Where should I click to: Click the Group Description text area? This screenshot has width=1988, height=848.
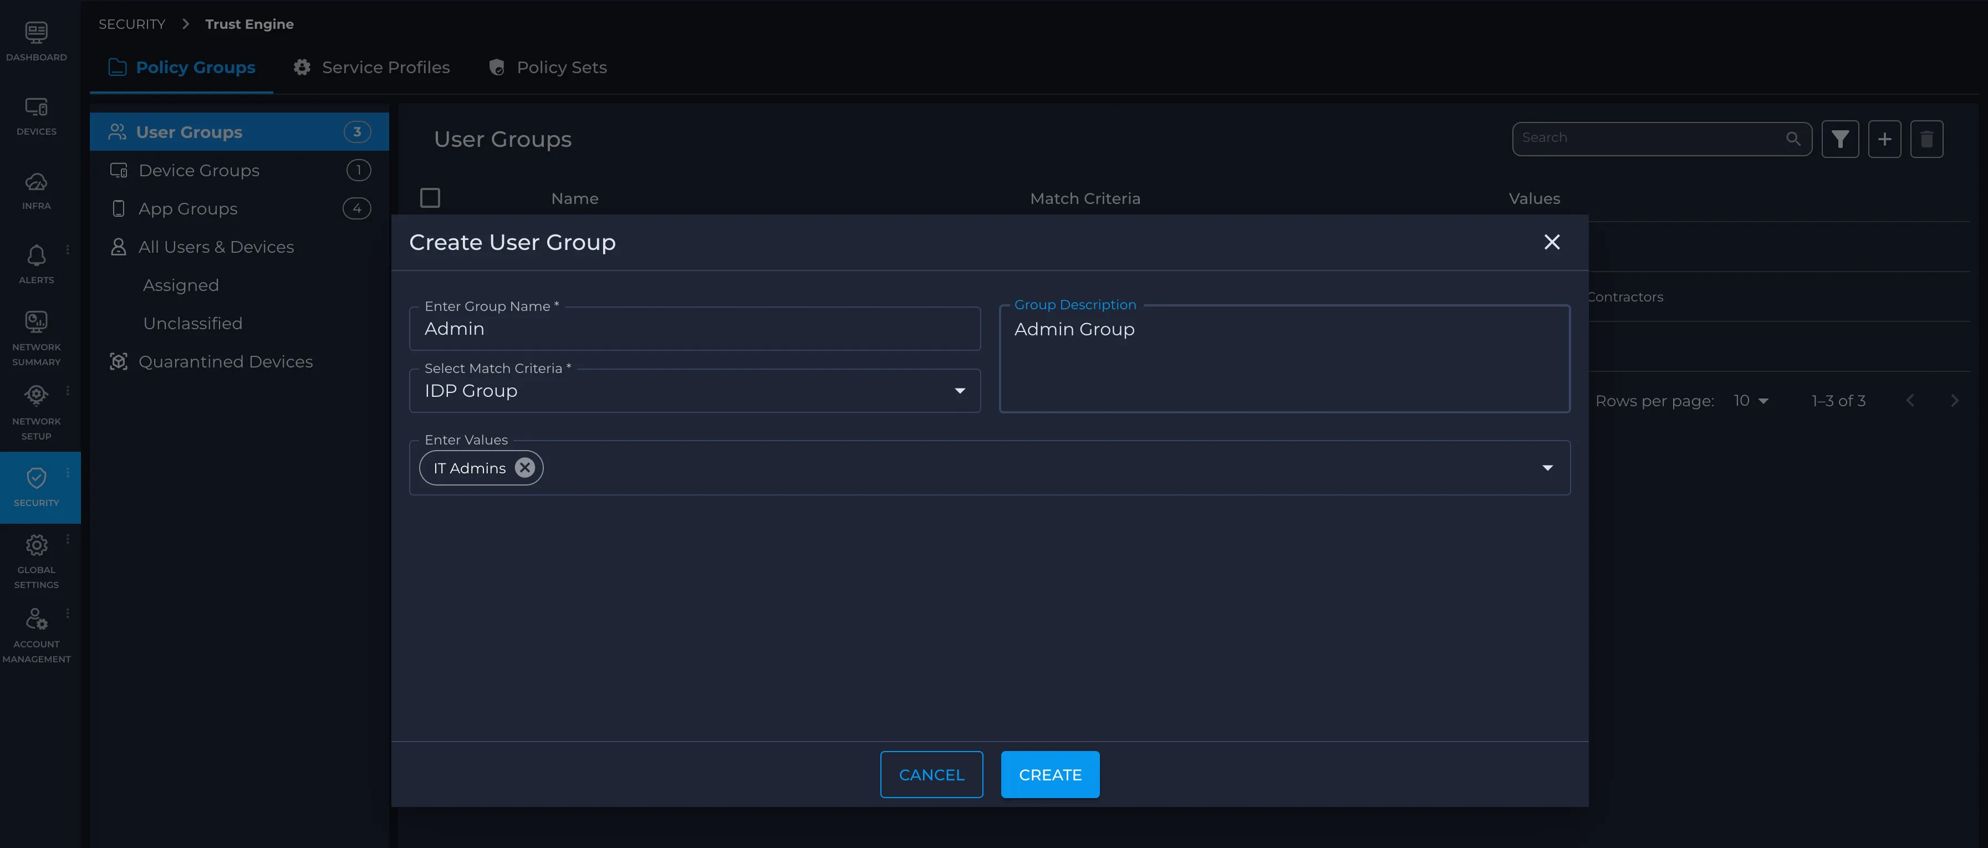coord(1284,359)
